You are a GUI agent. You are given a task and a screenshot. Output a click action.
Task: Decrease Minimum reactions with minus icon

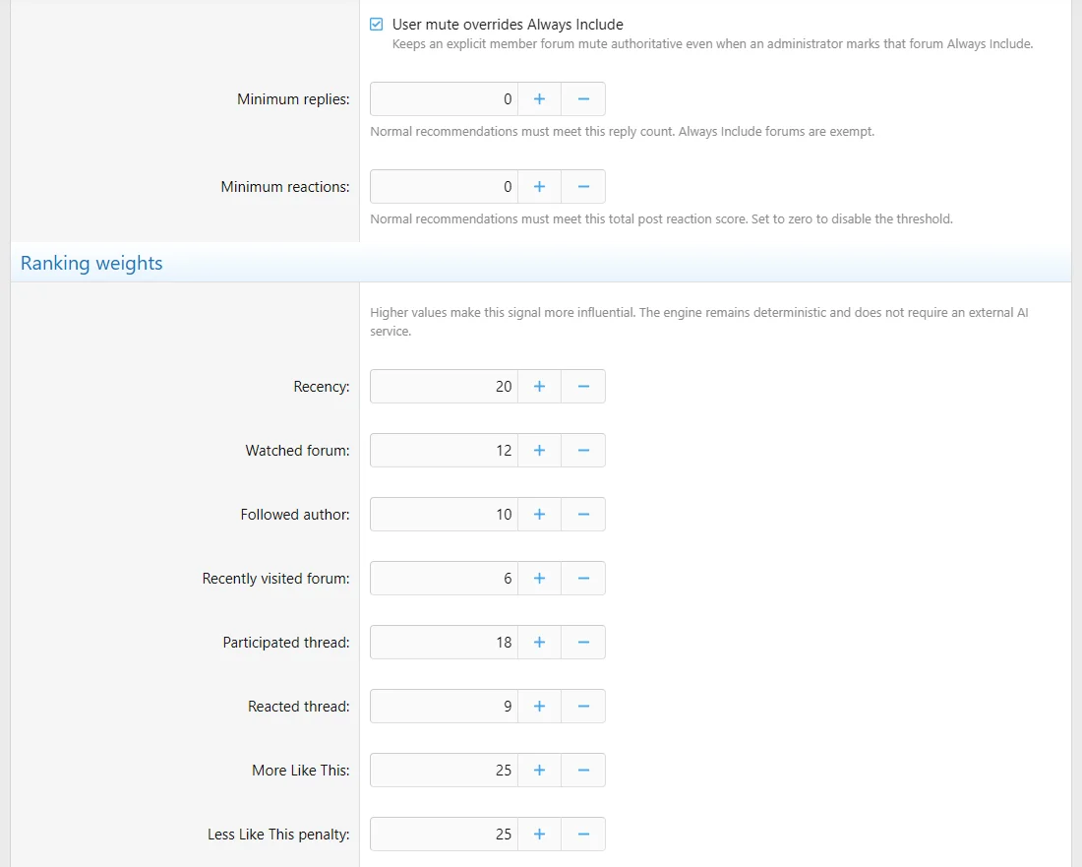coord(583,186)
